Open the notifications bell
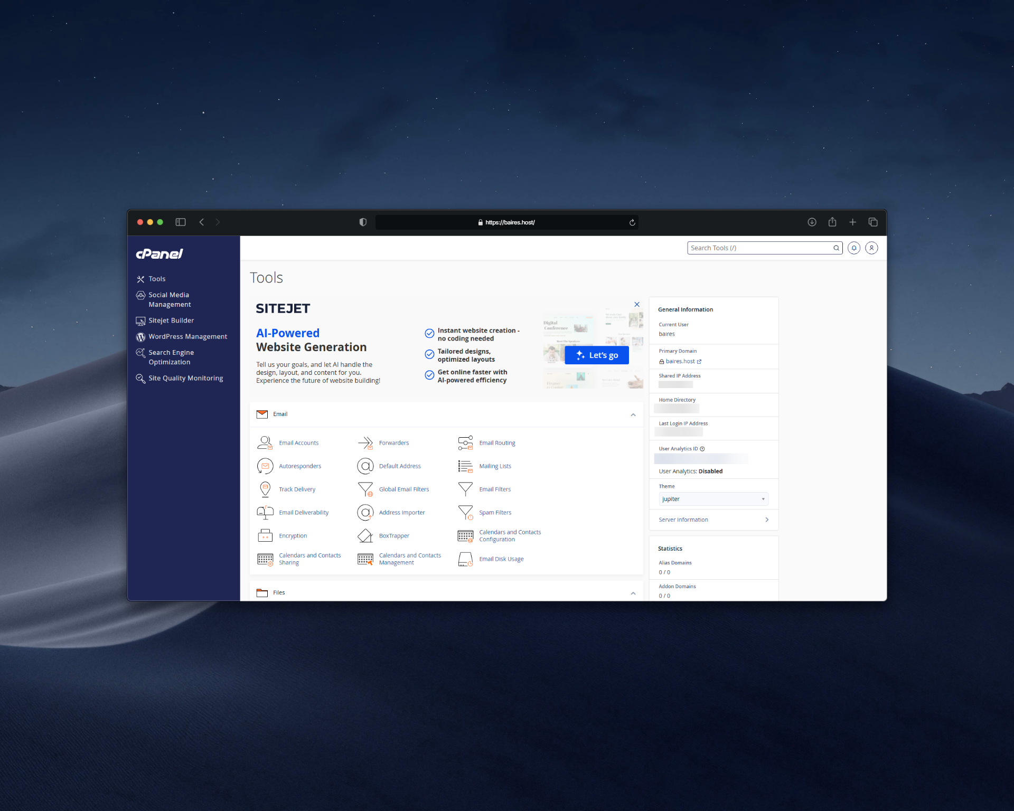 pos(854,248)
